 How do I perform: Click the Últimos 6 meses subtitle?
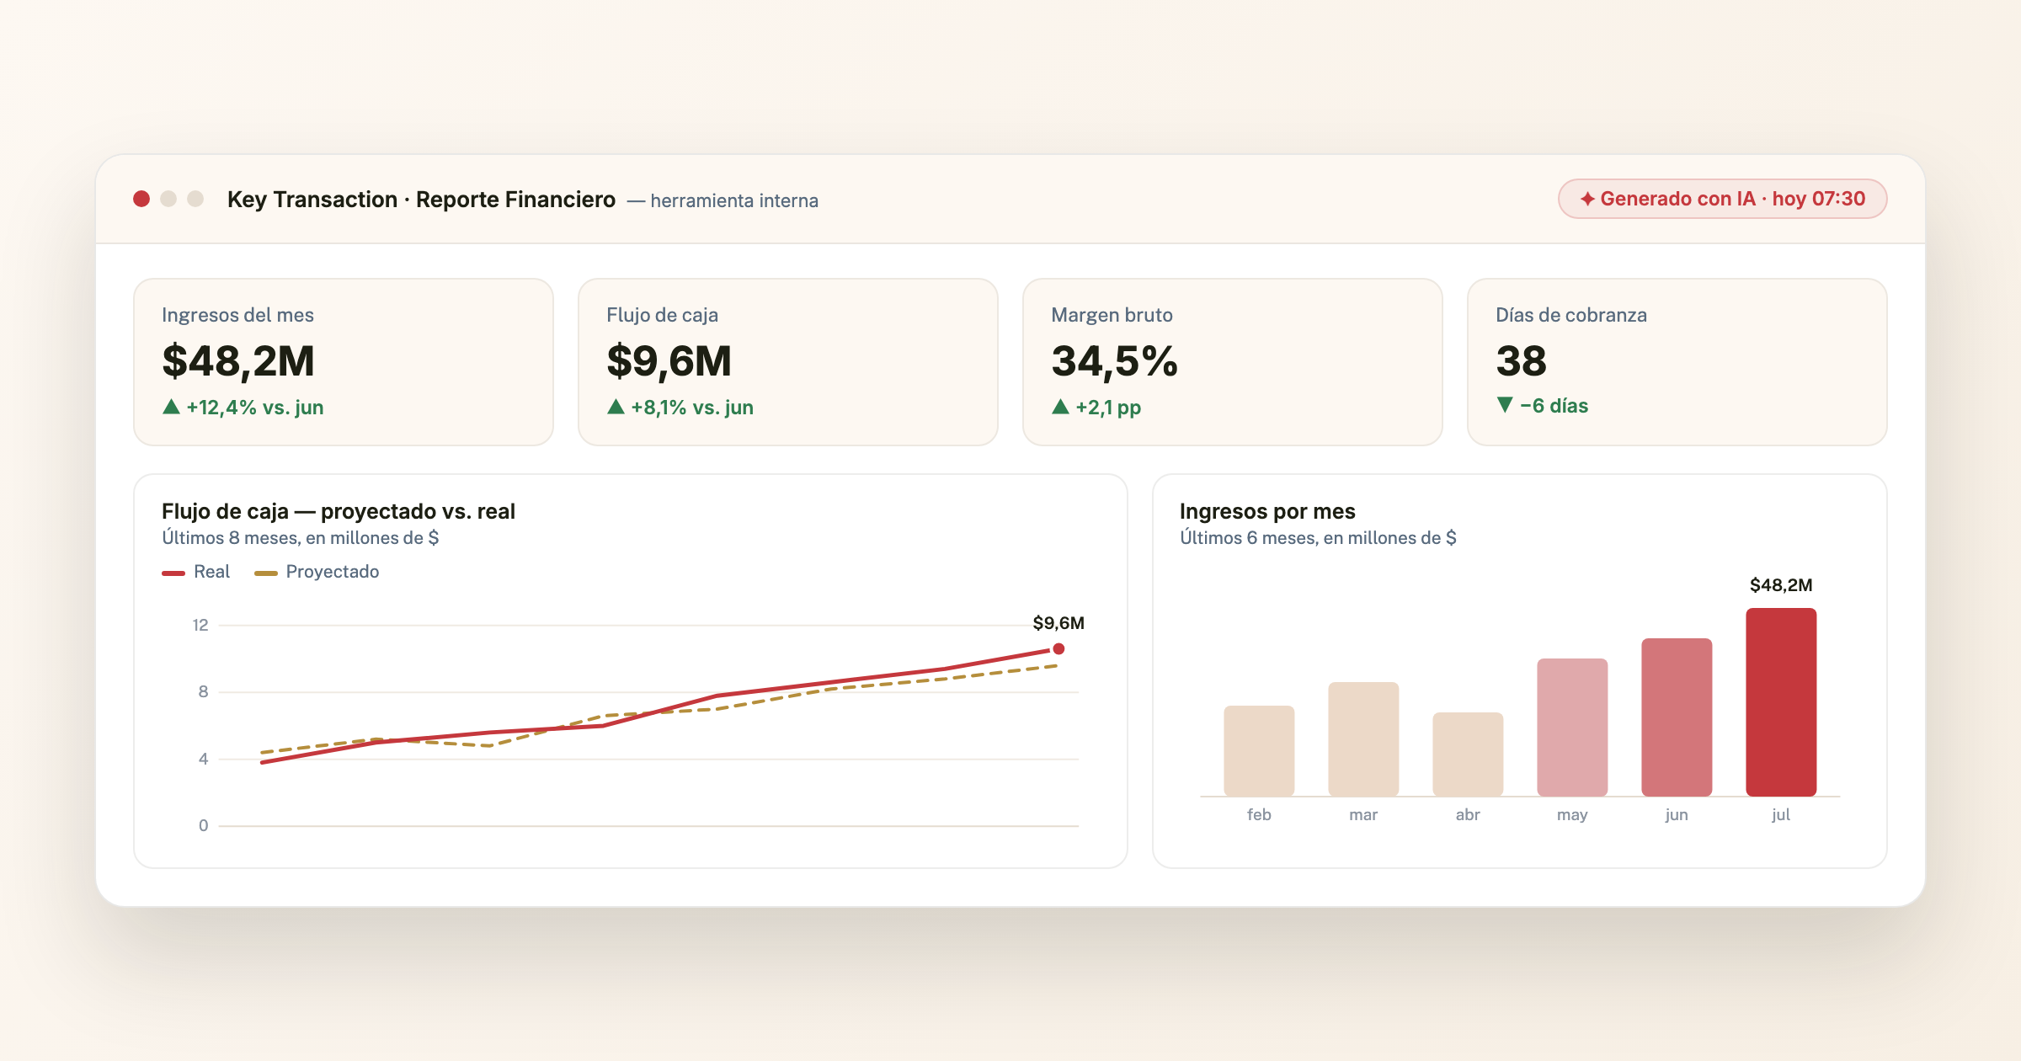[1318, 538]
